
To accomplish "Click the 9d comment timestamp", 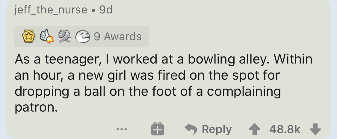I will tap(105, 10).
